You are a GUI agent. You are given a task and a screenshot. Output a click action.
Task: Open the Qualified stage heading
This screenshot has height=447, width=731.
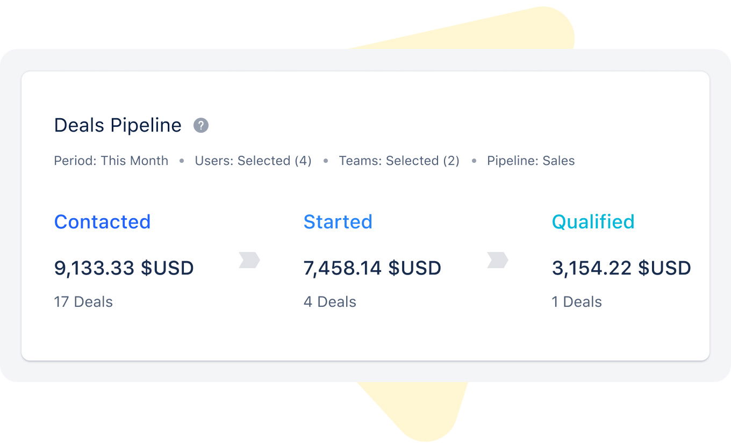coord(593,222)
